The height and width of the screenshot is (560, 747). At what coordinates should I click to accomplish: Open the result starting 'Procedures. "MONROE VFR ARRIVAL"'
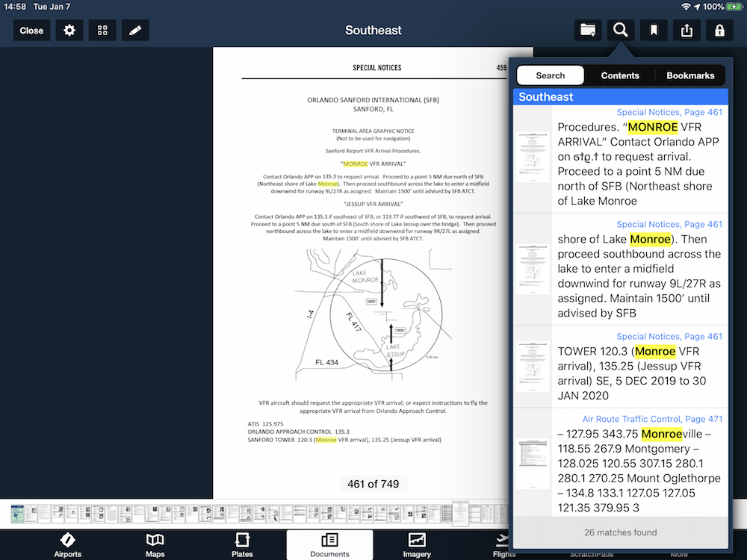(621, 159)
